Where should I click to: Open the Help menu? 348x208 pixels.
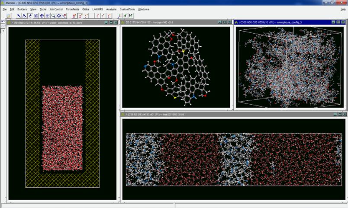(343, 9)
